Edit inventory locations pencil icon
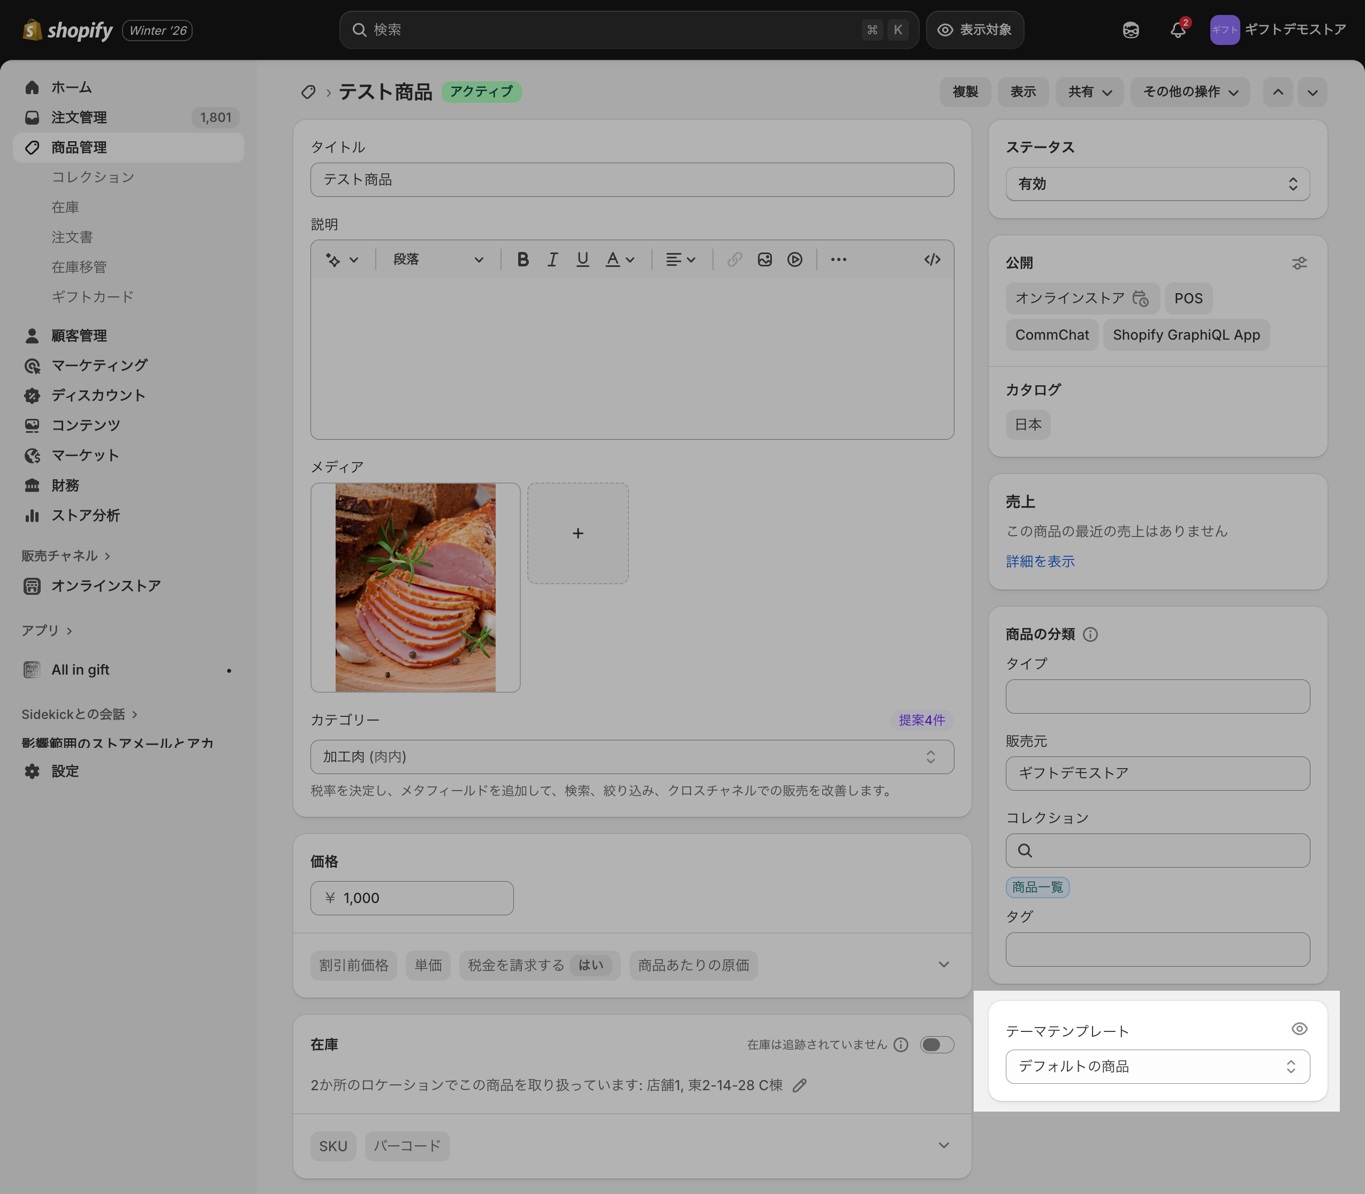 800,1085
